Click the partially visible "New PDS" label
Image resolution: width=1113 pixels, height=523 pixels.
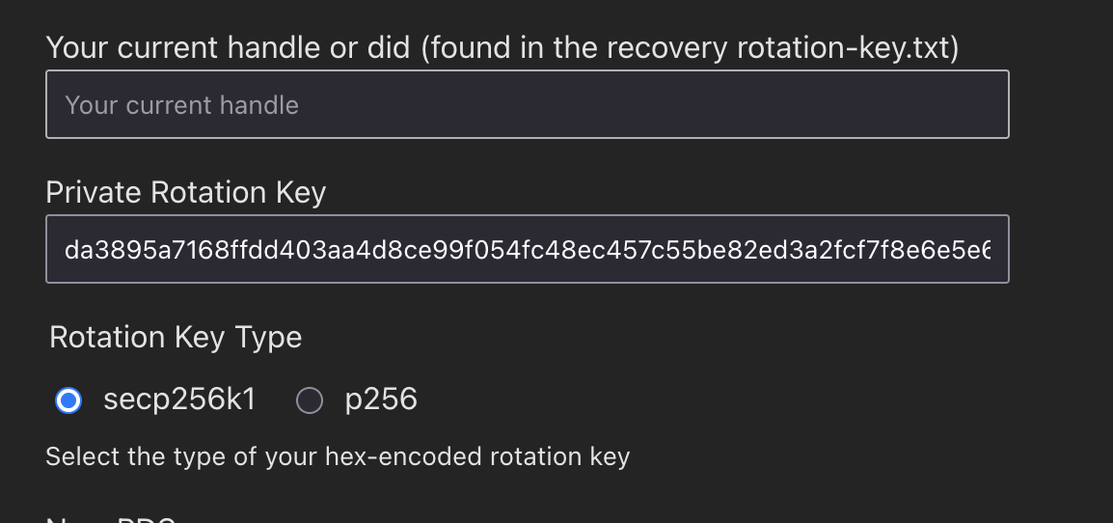coord(116,519)
